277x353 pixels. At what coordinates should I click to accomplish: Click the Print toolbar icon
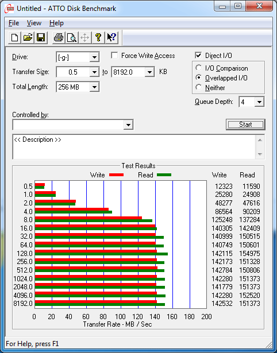[x=59, y=37]
